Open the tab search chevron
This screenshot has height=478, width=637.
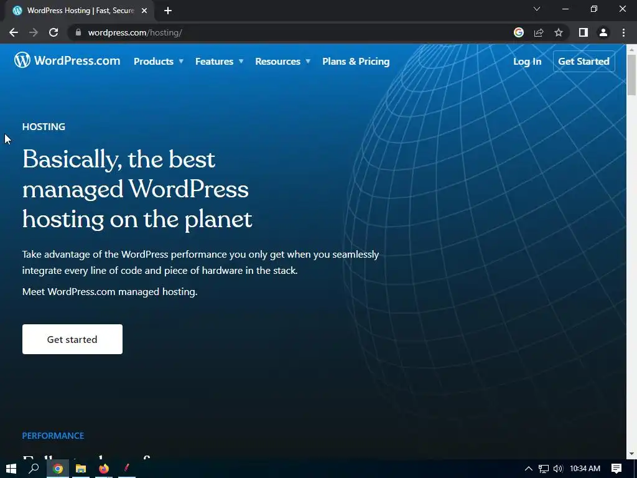537,9
